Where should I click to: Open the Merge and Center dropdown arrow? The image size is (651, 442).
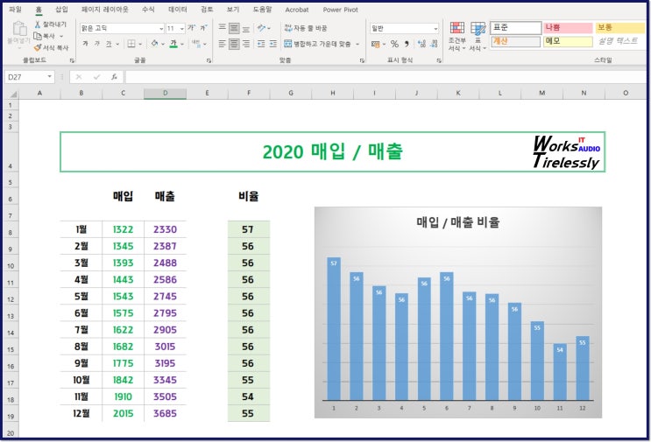click(x=357, y=44)
